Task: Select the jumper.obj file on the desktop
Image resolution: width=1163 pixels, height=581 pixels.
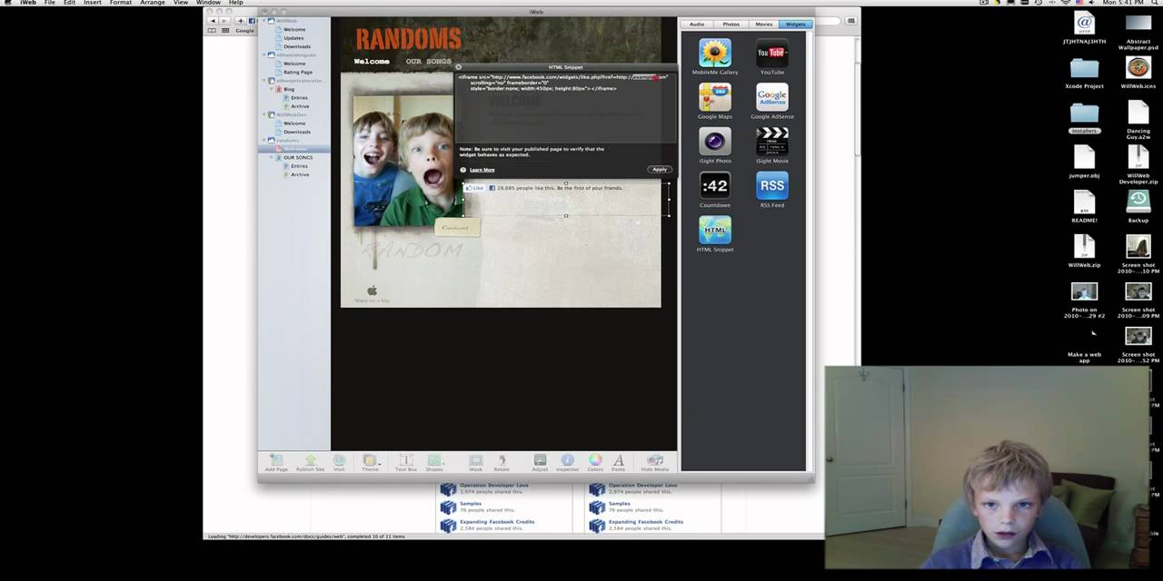Action: pos(1084,162)
